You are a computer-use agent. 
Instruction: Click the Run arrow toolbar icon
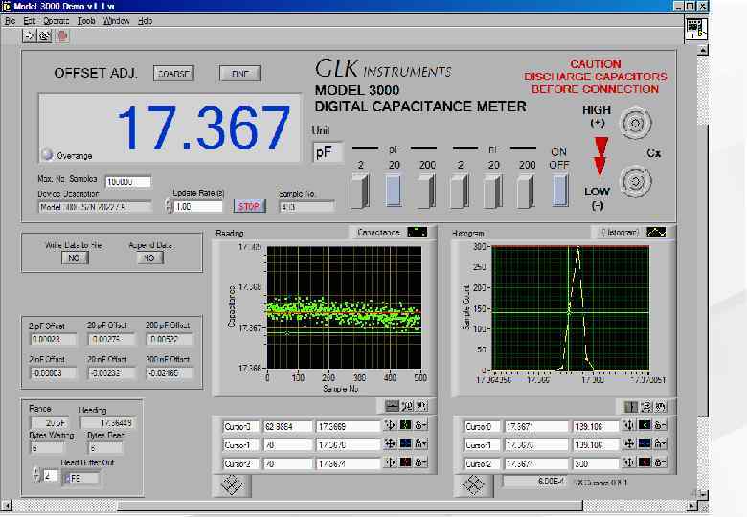click(30, 35)
